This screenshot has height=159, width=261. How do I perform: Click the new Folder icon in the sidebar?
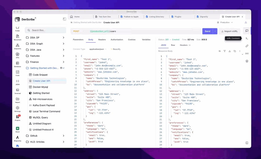(17, 28)
